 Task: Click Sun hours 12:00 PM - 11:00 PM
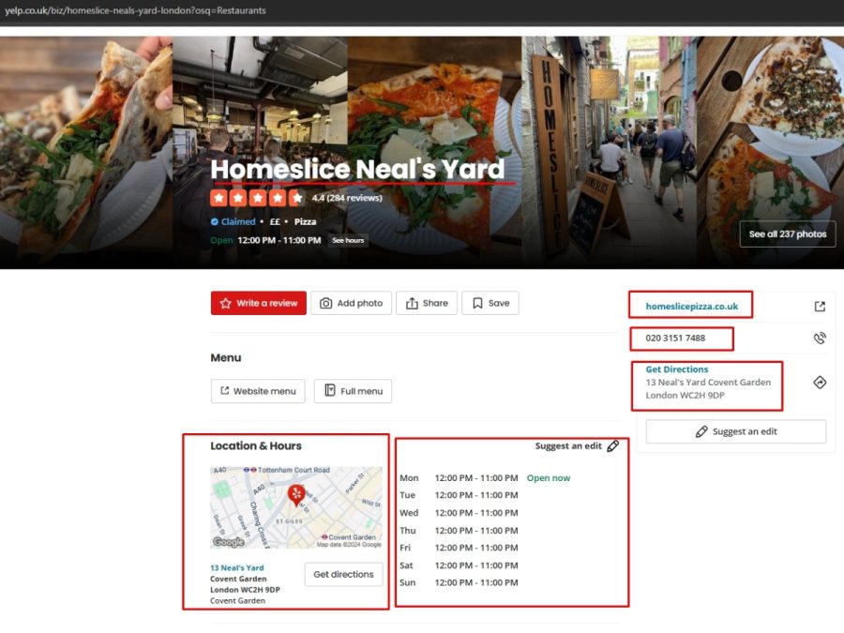[x=476, y=582]
